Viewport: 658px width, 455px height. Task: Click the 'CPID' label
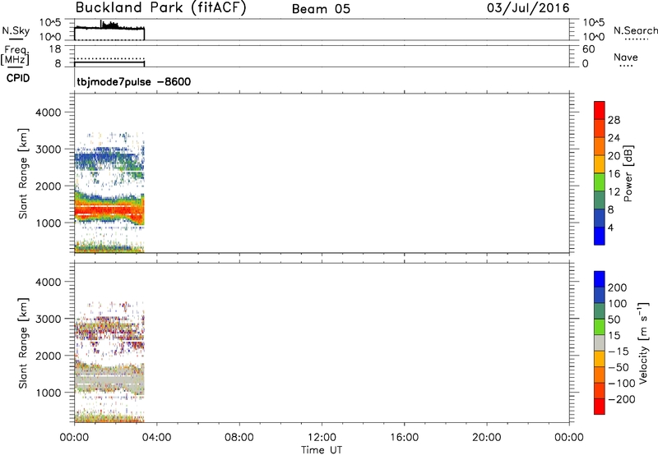pos(18,78)
